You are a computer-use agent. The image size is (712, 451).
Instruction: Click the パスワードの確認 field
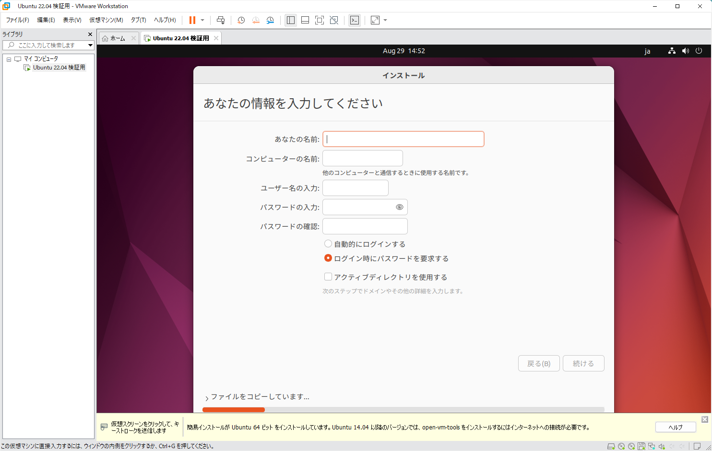tap(365, 226)
